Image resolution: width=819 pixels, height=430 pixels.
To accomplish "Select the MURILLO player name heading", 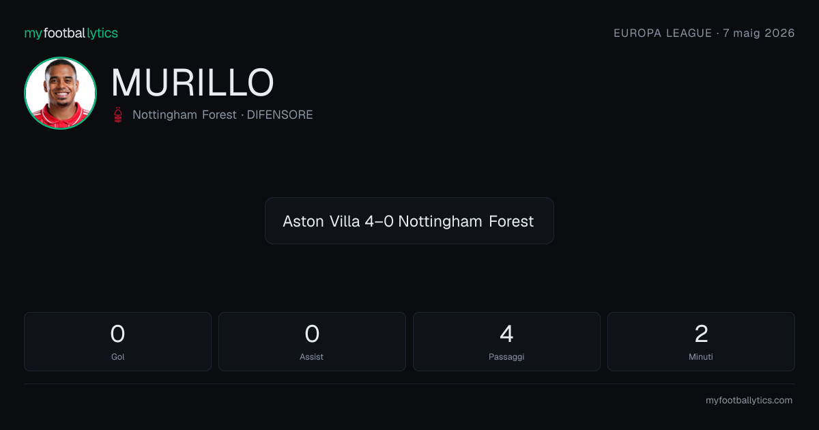I will pyautogui.click(x=192, y=83).
